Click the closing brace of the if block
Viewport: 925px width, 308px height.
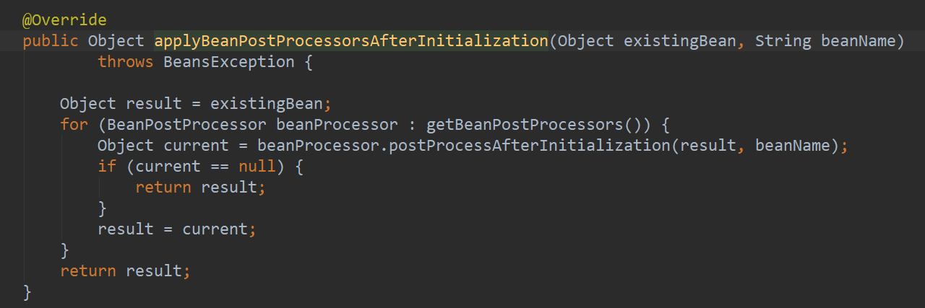click(102, 208)
